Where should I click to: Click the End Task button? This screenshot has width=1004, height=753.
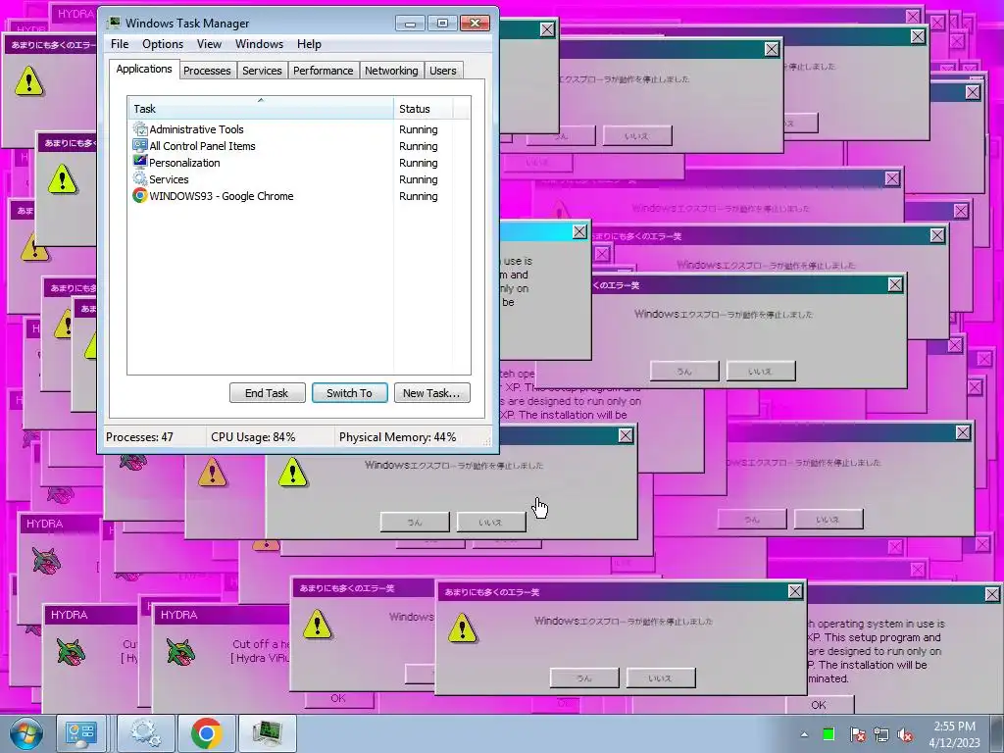click(x=267, y=393)
